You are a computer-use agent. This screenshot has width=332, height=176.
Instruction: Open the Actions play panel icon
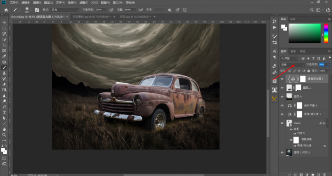click(275, 27)
